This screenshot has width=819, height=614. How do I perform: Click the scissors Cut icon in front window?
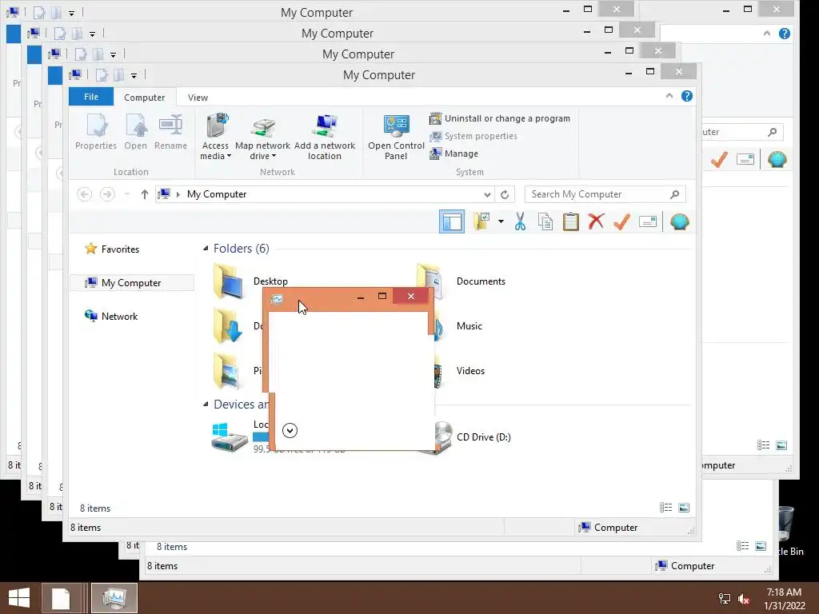(520, 221)
